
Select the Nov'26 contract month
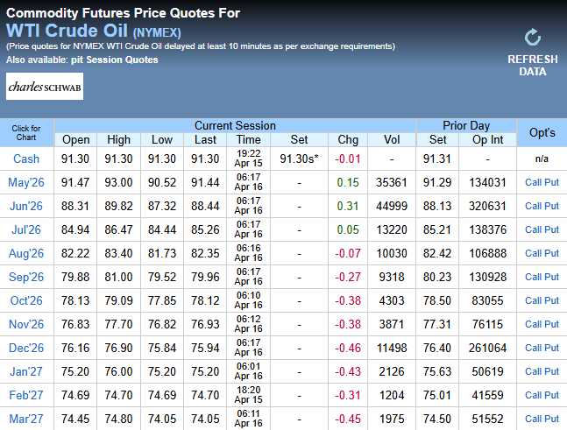(x=26, y=324)
